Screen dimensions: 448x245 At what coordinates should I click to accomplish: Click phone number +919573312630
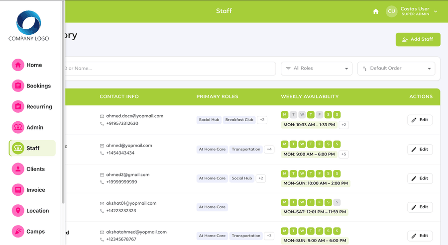point(122,124)
